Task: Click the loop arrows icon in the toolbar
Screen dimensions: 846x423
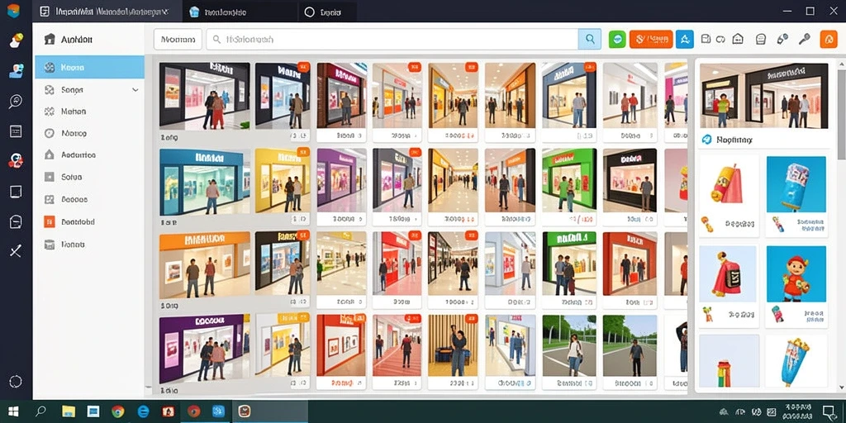Action: (720, 39)
